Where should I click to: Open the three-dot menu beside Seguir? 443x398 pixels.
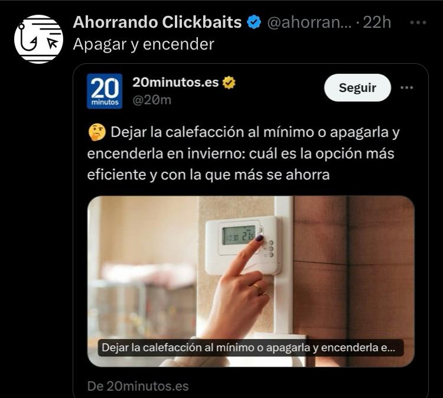407,87
